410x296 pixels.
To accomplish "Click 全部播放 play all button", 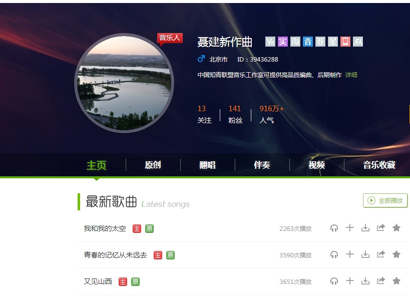I will (385, 200).
